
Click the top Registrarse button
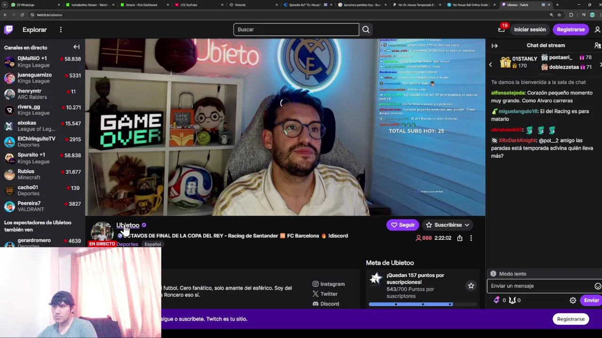pyautogui.click(x=570, y=30)
